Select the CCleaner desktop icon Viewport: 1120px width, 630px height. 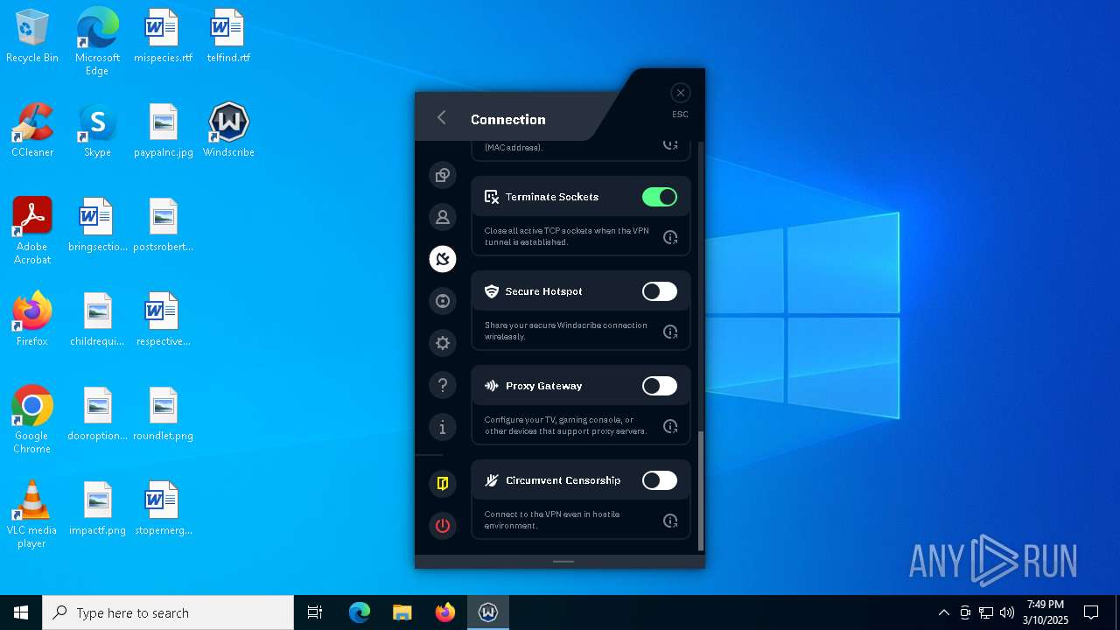pyautogui.click(x=32, y=130)
